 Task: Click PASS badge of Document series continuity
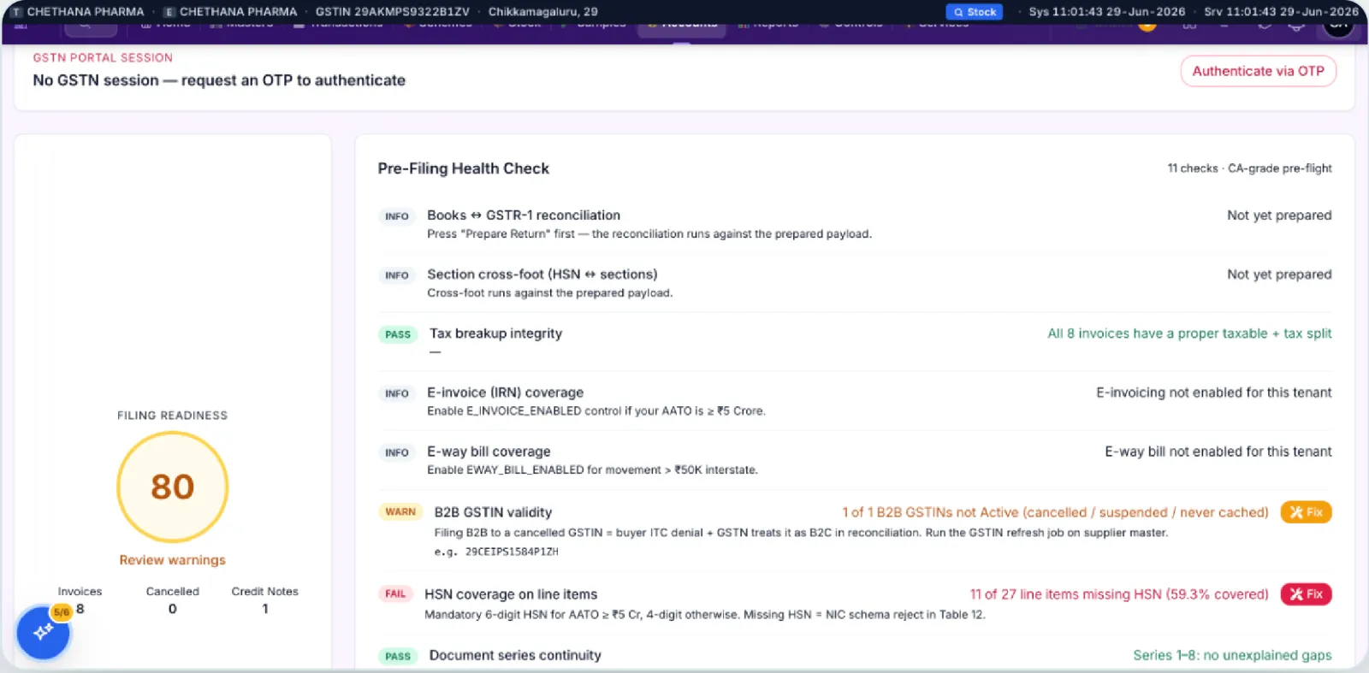[x=398, y=656]
